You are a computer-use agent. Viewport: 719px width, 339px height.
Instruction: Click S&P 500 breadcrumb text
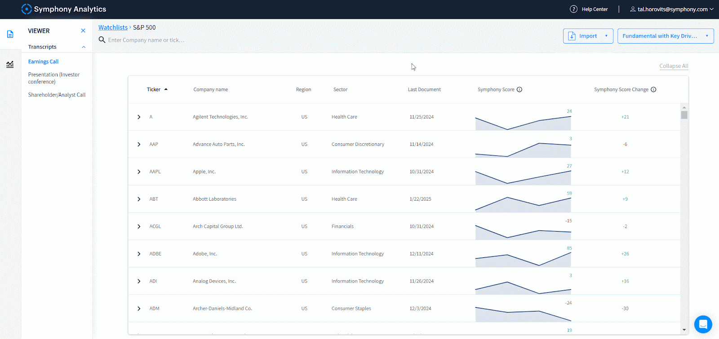pyautogui.click(x=144, y=27)
